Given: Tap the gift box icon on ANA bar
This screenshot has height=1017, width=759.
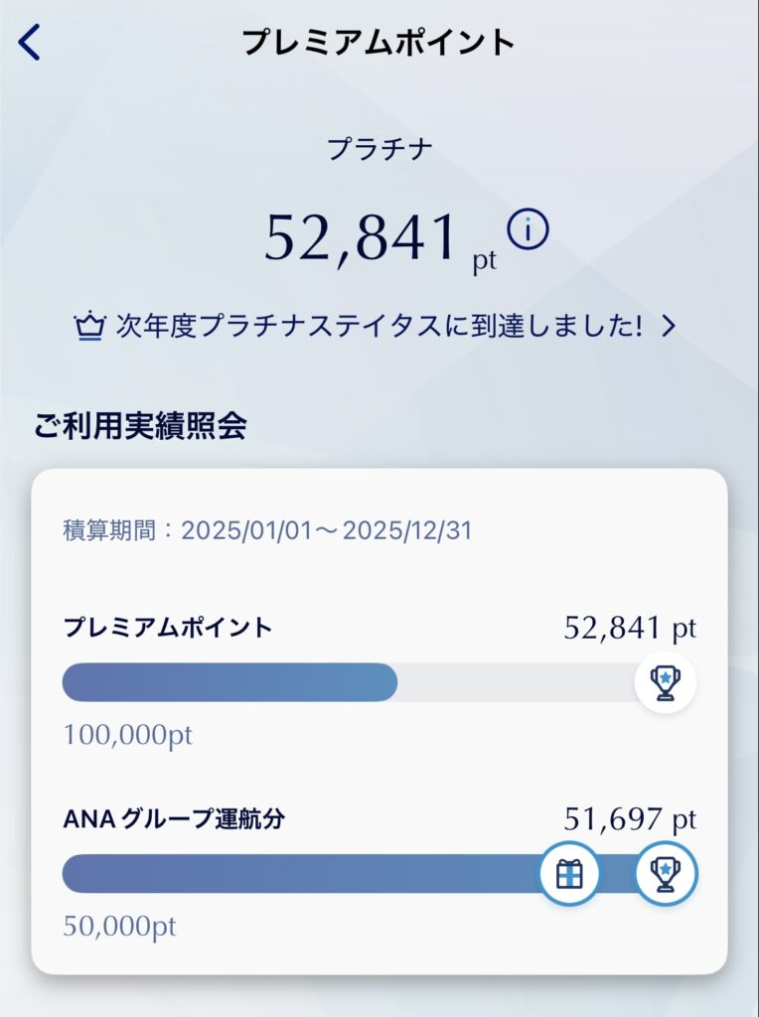Looking at the screenshot, I should point(569,874).
